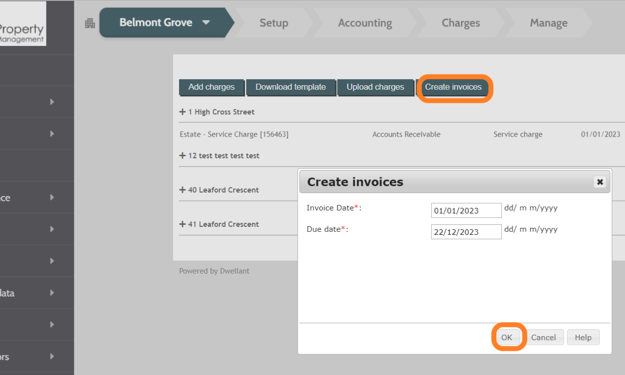The width and height of the screenshot is (625, 375).
Task: Cancel the Create invoices dialog
Action: (545, 337)
